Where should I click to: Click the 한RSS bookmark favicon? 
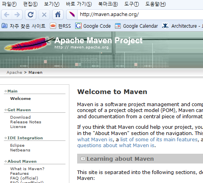[x=53, y=26]
